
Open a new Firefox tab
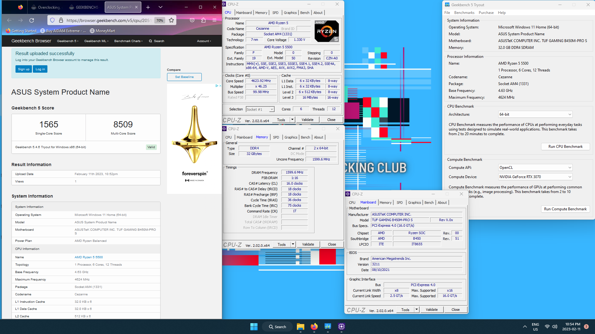click(x=148, y=7)
